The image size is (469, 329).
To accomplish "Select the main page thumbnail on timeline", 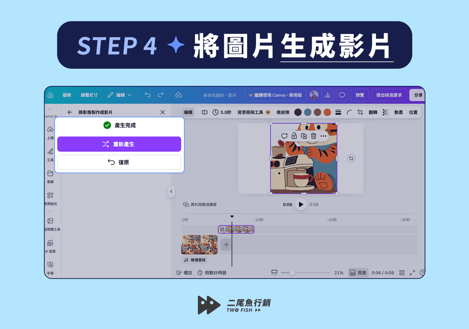I will pyautogui.click(x=199, y=245).
